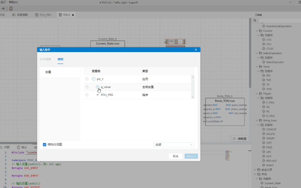The height and width of the screenshot is (188, 301).
Task: Expand the g_value global variable node
Action: [98, 87]
